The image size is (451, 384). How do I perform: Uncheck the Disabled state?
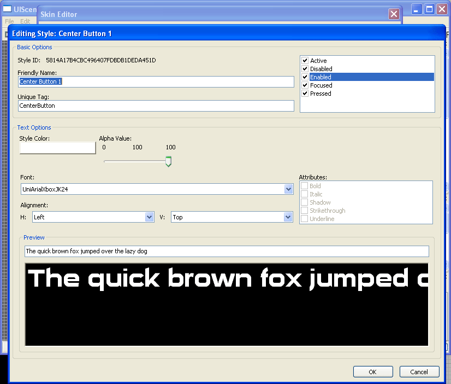pos(304,69)
